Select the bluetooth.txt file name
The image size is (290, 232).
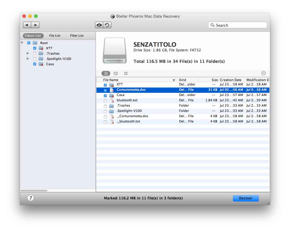(x=127, y=100)
